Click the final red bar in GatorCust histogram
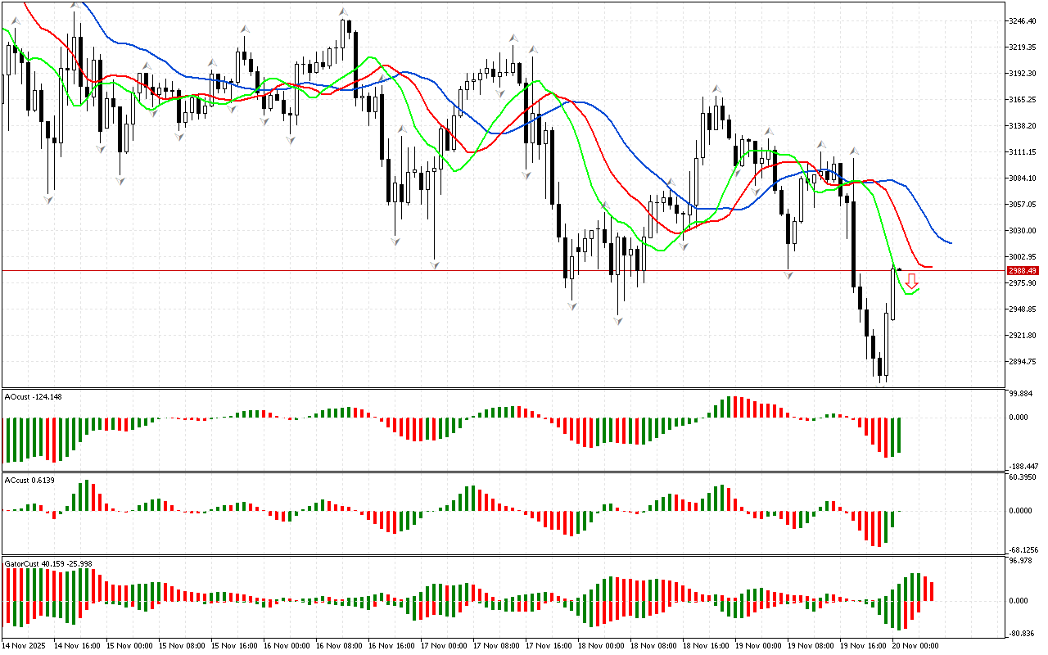The image size is (1048, 655). (931, 590)
